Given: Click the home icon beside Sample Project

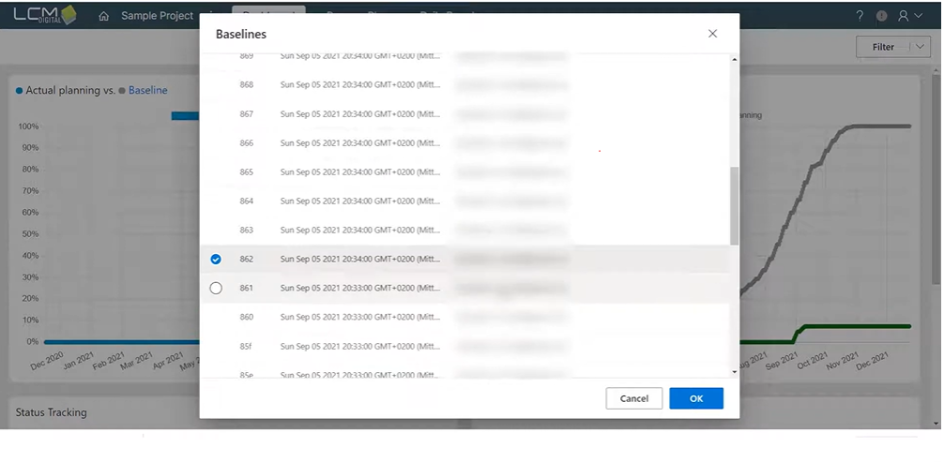Looking at the screenshot, I should coord(104,16).
